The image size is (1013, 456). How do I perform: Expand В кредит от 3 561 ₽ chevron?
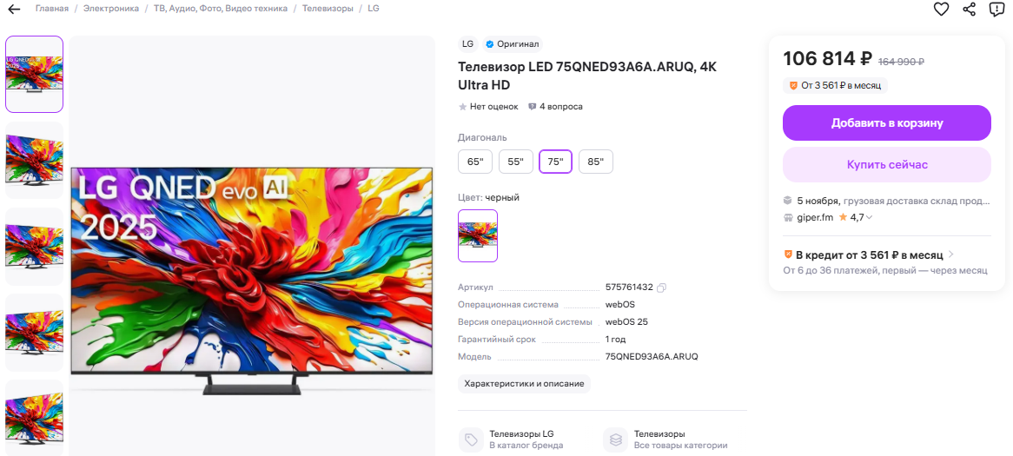pos(951,254)
